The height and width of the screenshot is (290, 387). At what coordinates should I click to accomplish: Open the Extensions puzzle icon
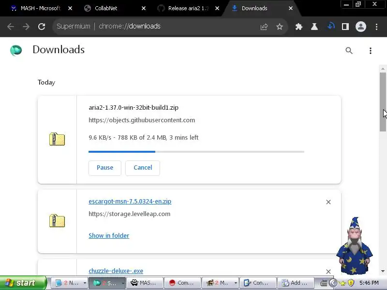(299, 27)
